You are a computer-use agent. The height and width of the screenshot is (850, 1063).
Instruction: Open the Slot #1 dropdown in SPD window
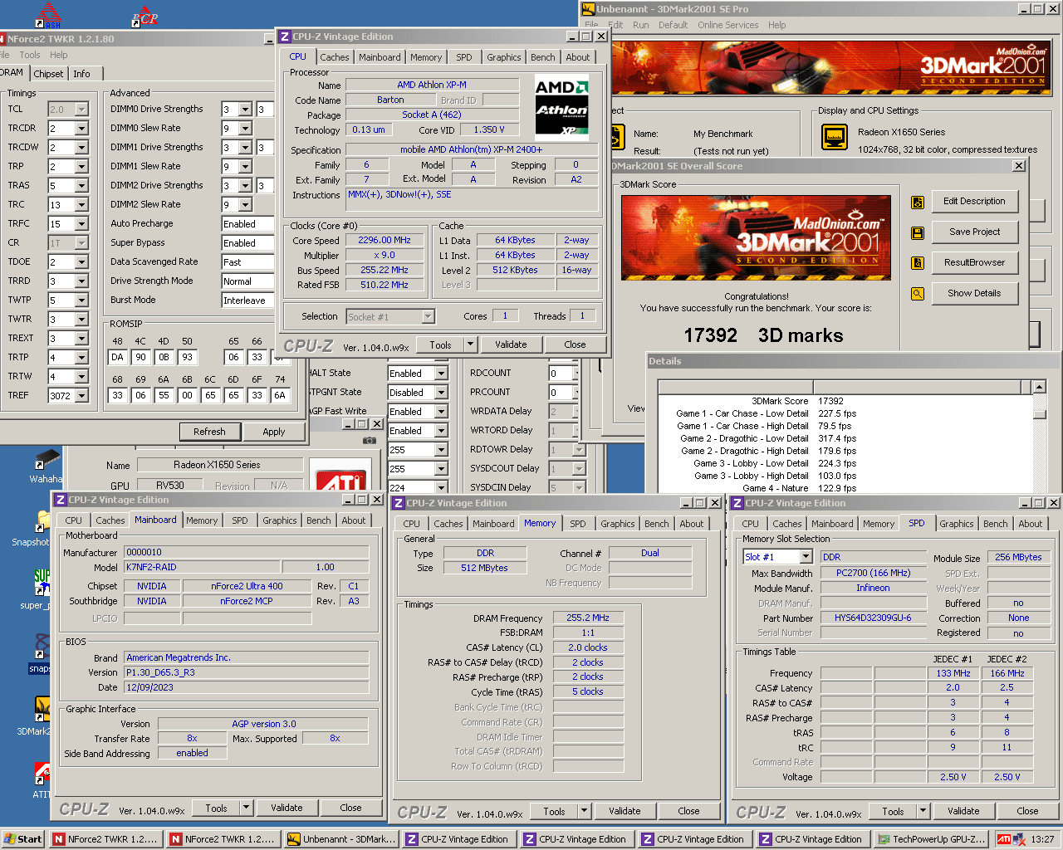[806, 557]
